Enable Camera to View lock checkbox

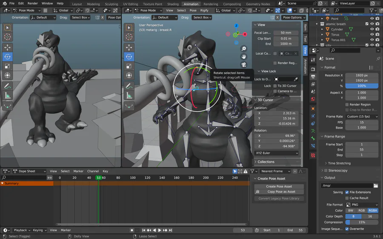tap(275, 91)
